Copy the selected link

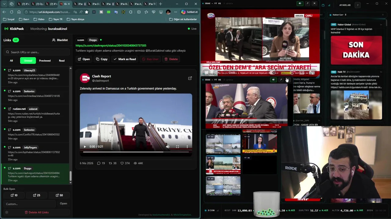point(102,59)
